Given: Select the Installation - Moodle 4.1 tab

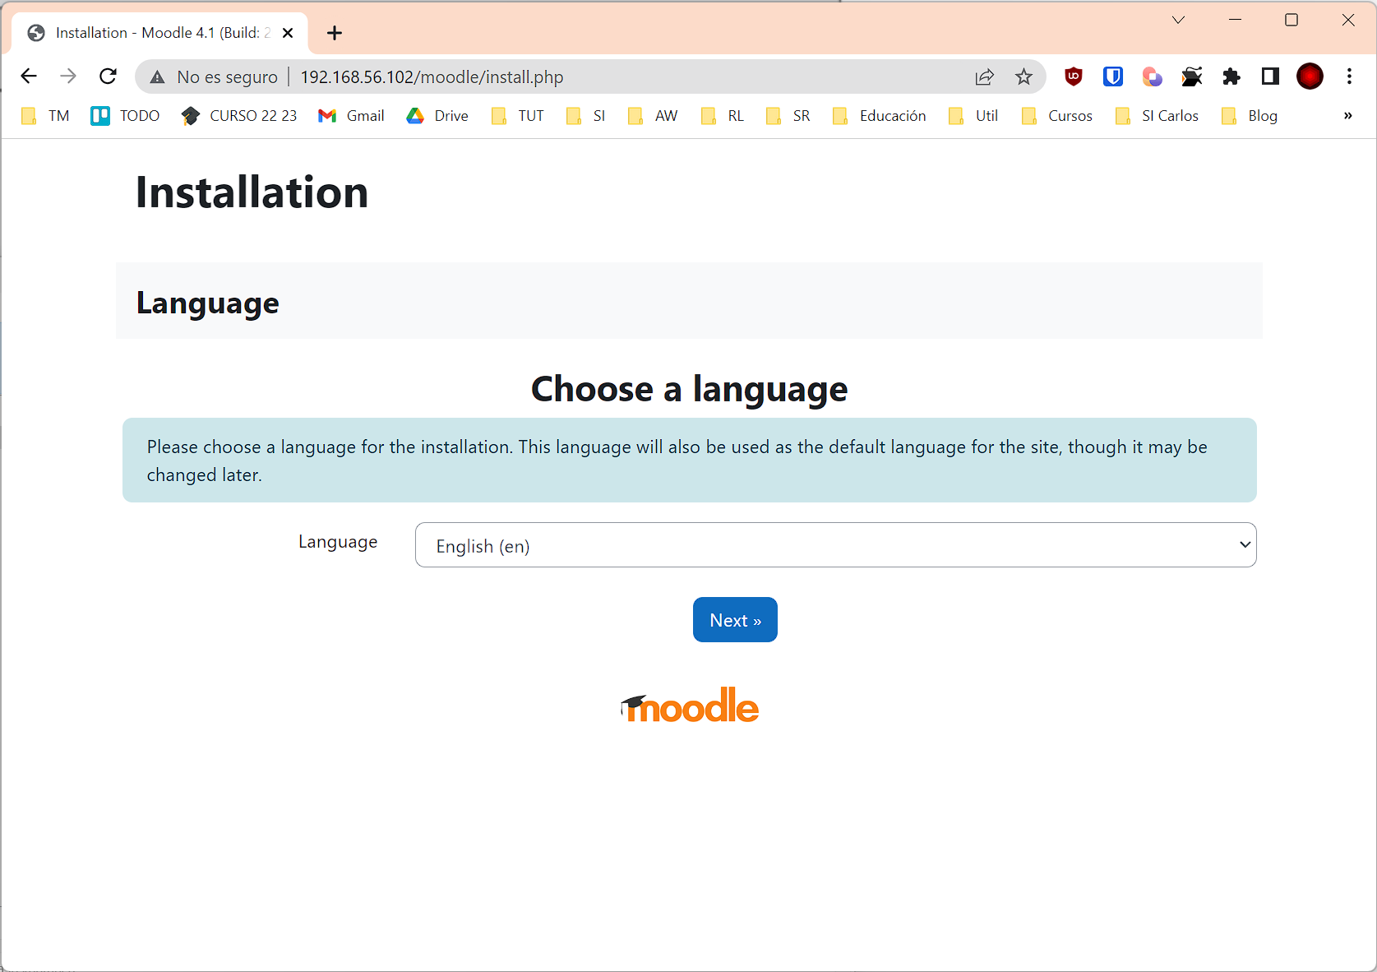Looking at the screenshot, I should (148, 33).
